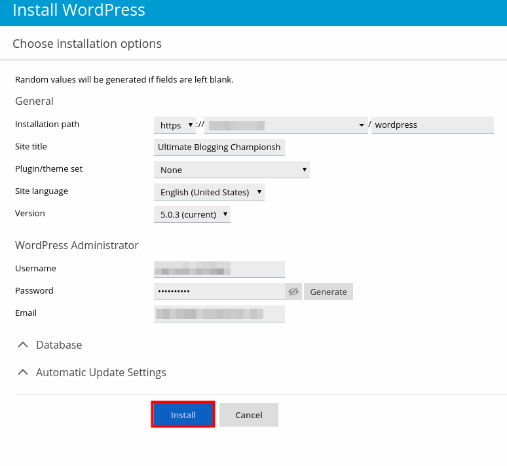
Task: Focus the administrator Email input field
Action: pos(219,314)
